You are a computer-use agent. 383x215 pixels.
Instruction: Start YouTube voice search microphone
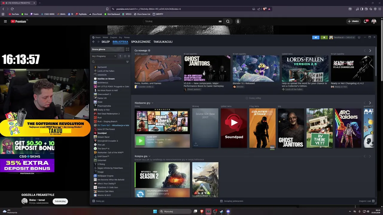point(238,21)
